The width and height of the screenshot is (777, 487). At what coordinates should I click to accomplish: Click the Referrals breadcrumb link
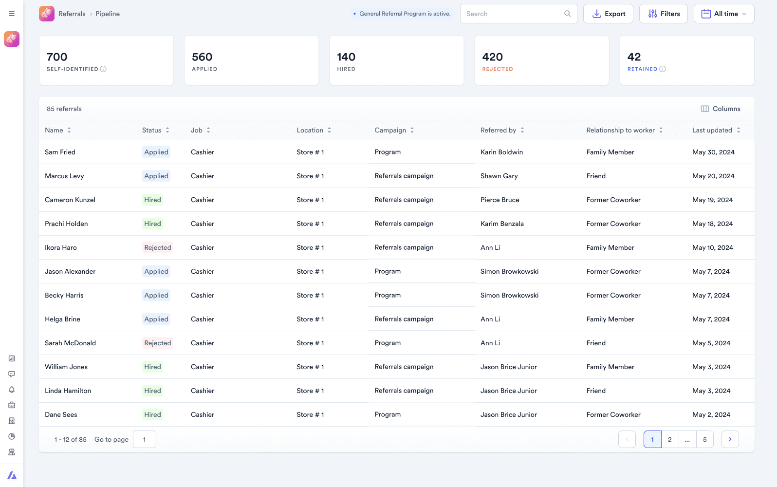[x=72, y=14]
